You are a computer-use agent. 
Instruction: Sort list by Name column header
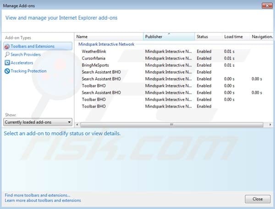coord(109,37)
